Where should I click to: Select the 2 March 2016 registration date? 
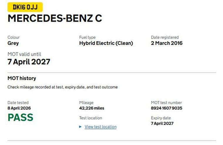(x=167, y=43)
